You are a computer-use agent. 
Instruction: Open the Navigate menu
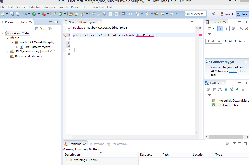(49, 7)
